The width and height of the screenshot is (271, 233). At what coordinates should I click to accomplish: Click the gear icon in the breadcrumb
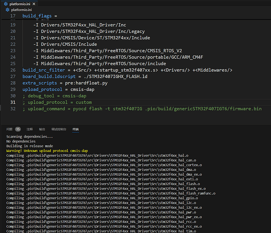click(x=7, y=10)
